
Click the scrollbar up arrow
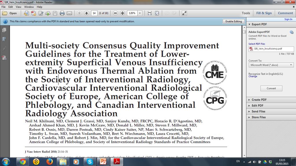coord(244,27)
